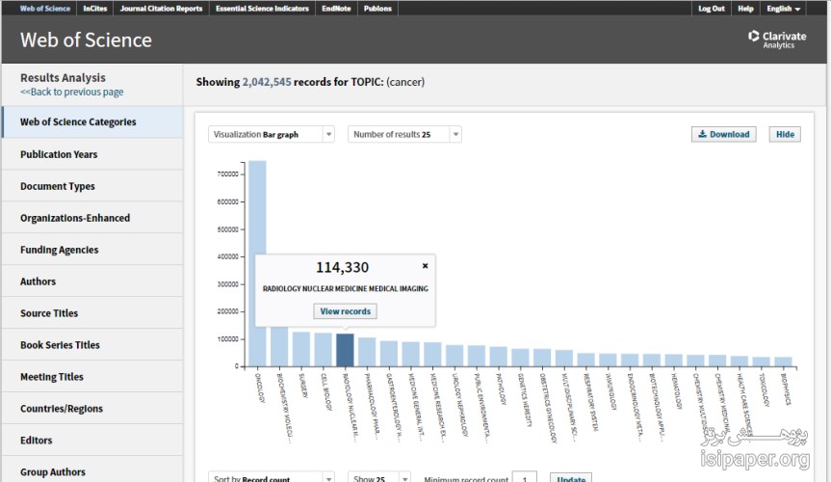
Task: Click the Update button
Action: [x=571, y=477]
